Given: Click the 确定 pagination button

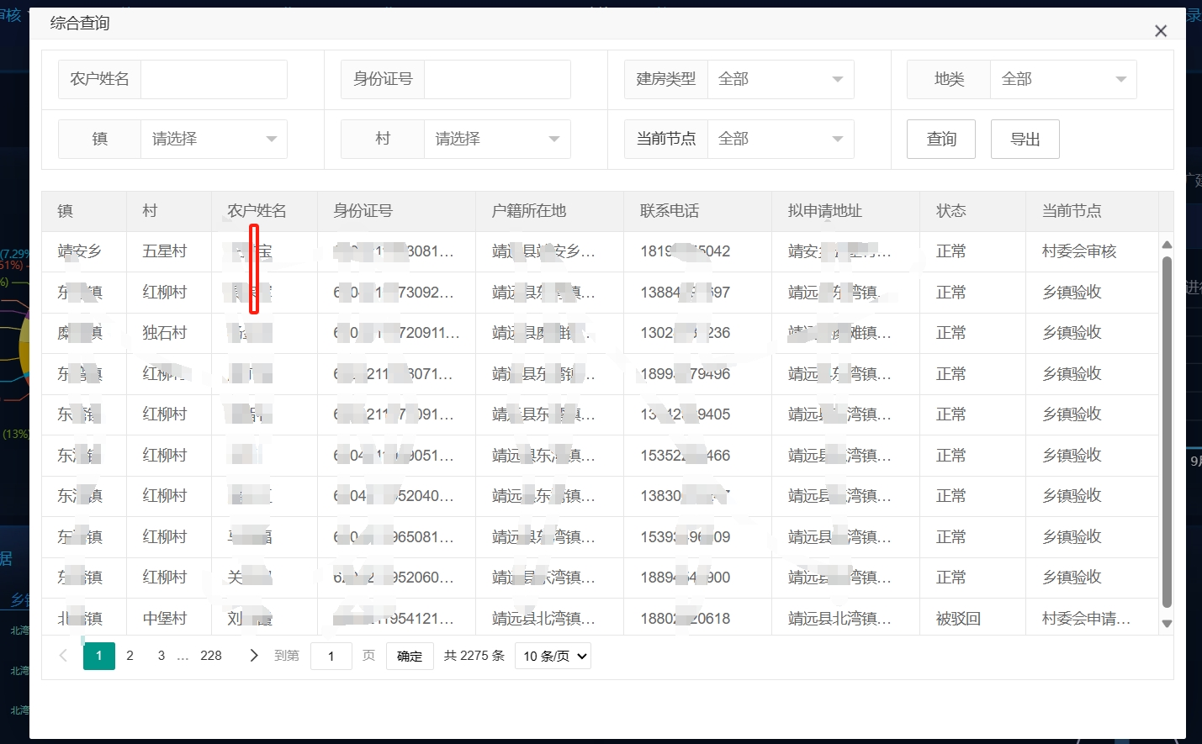Looking at the screenshot, I should point(410,656).
